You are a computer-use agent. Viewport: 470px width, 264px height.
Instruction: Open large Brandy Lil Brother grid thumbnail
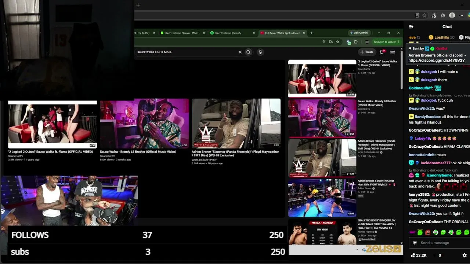(x=144, y=123)
